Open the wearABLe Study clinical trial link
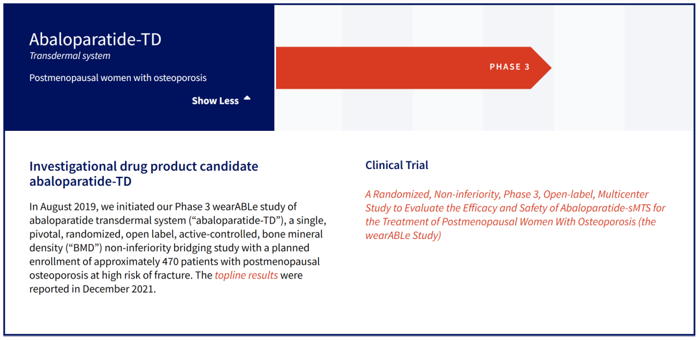 [515, 214]
